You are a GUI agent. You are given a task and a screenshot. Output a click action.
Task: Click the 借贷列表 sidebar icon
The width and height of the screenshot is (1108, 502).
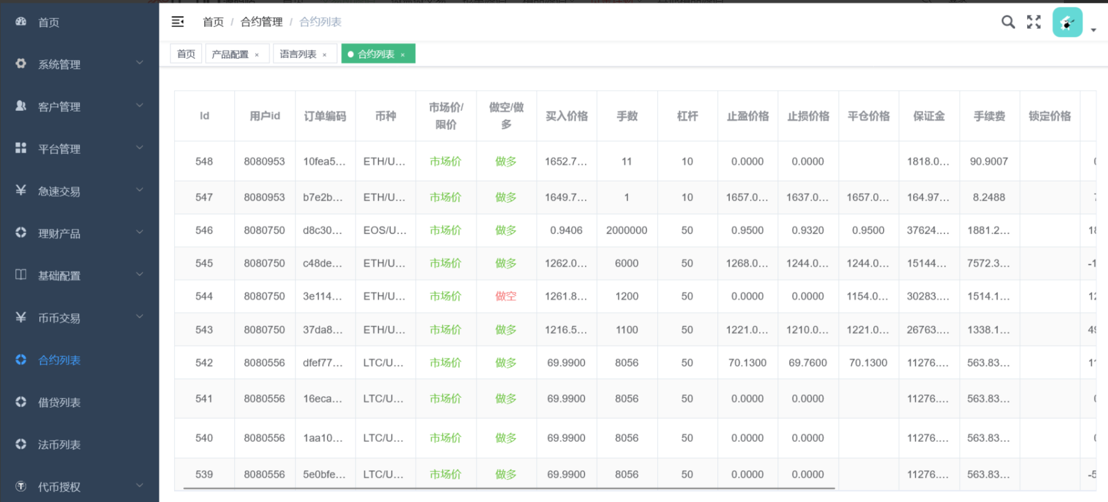click(x=21, y=402)
